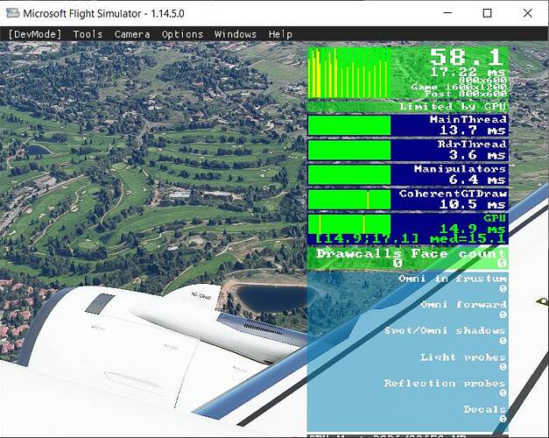Minimize the Flight Simulator window
Image resolution: width=549 pixels, height=438 pixels.
click(x=447, y=13)
